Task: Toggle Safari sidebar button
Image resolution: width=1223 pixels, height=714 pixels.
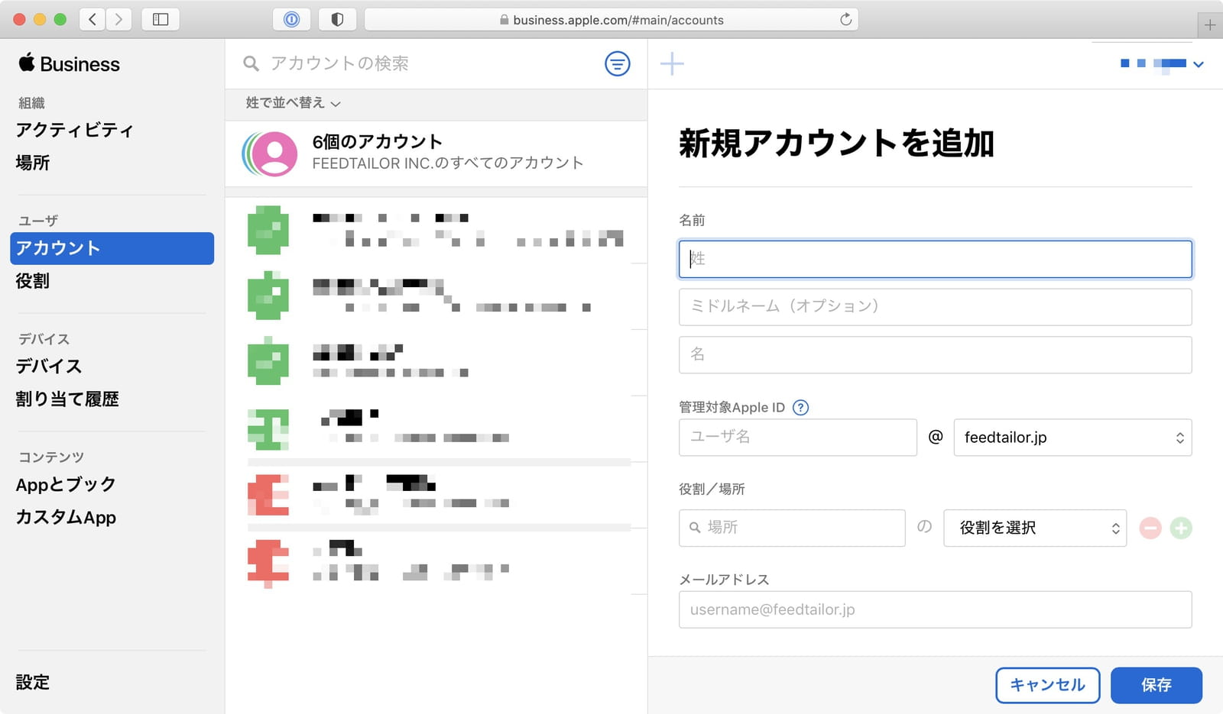Action: (161, 19)
